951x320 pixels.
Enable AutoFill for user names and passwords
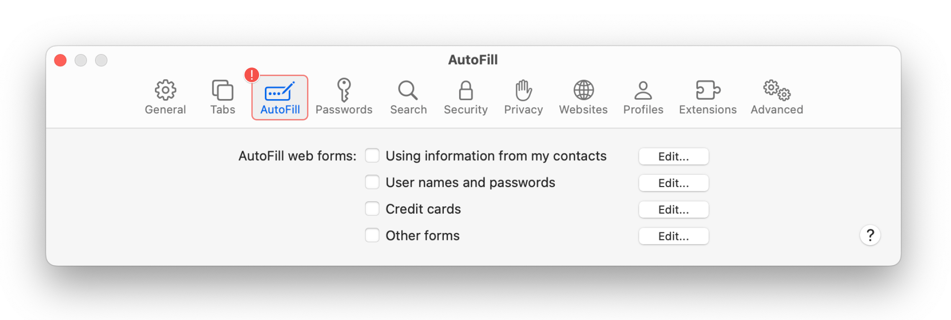tap(372, 182)
